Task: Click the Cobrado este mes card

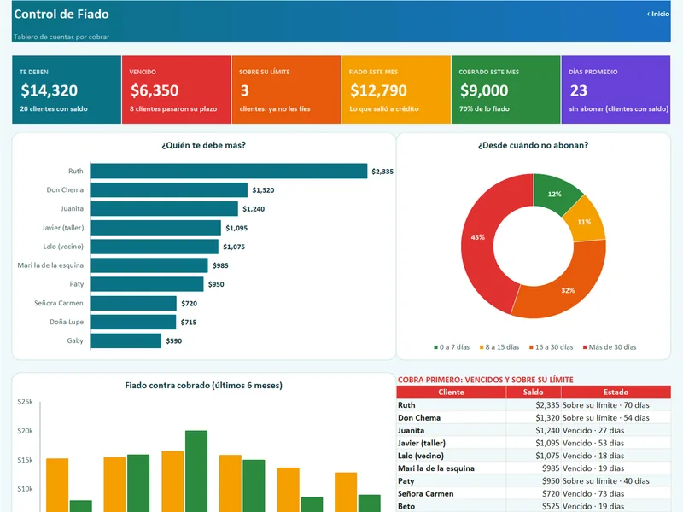Action: (x=505, y=90)
